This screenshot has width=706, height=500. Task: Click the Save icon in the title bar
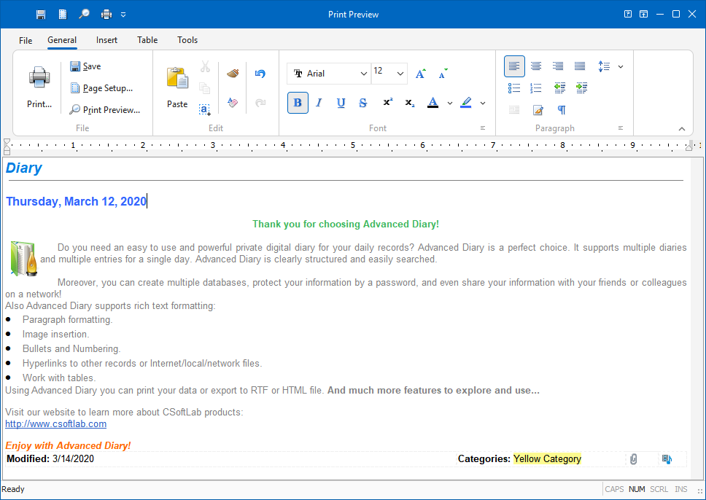[41, 15]
